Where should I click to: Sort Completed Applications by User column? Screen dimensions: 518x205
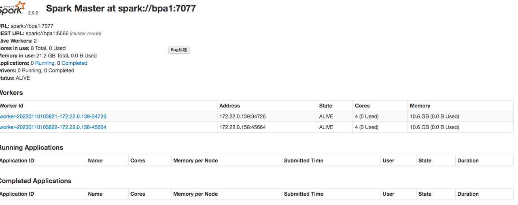(x=388, y=194)
